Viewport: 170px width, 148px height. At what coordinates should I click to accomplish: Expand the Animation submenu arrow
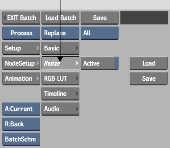pyautogui.click(x=38, y=78)
